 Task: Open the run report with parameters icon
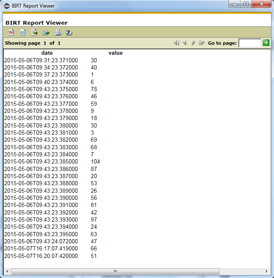[x=23, y=32]
